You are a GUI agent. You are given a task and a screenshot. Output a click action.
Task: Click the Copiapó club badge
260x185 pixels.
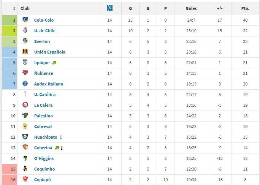pos(25,179)
